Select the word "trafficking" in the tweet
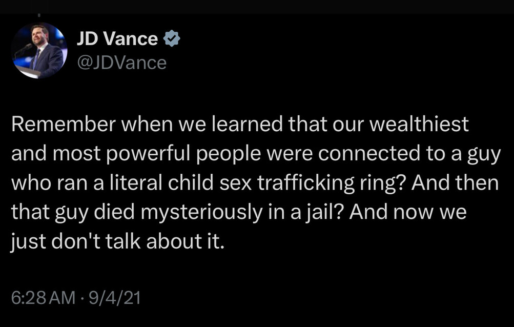Screen dimensions: 514x327 point(306,183)
